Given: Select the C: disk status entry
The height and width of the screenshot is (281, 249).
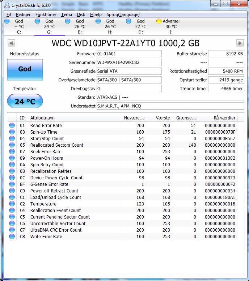Looking at the screenshot, I should coord(19,27).
